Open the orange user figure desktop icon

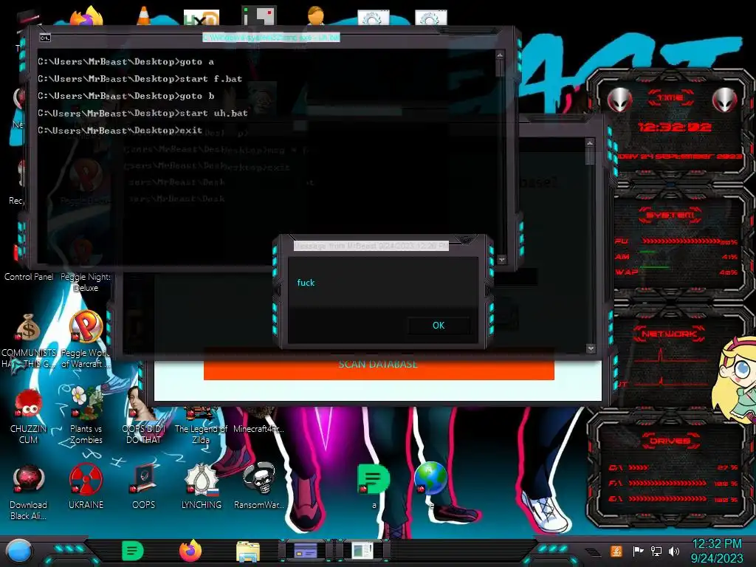[x=315, y=16]
